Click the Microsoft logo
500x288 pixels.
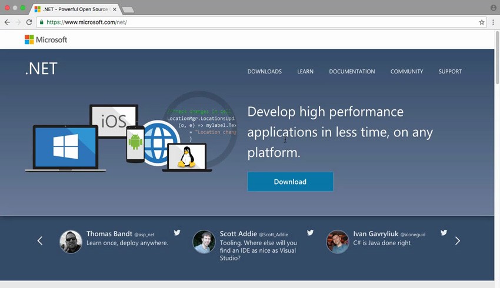46,39
